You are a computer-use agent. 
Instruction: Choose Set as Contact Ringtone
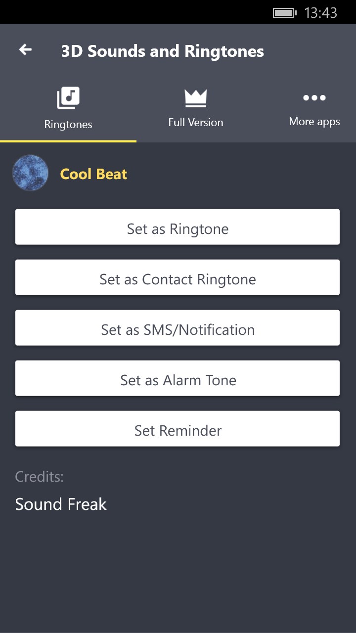[x=178, y=279]
